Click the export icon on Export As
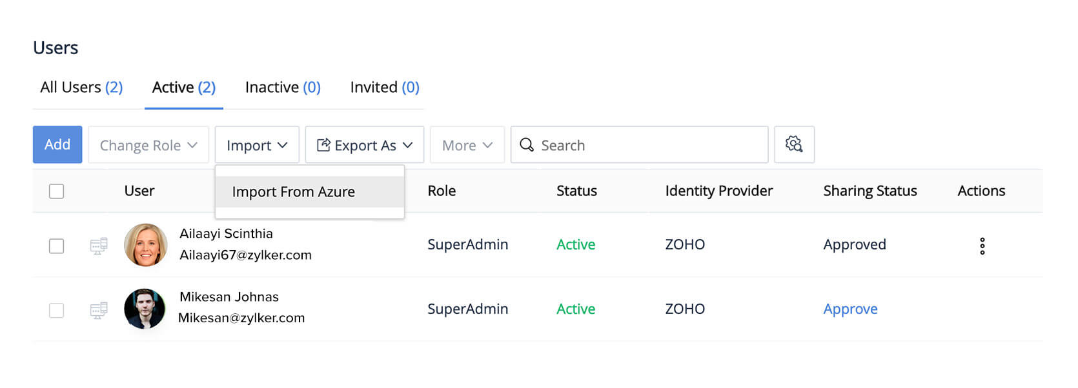 click(323, 145)
